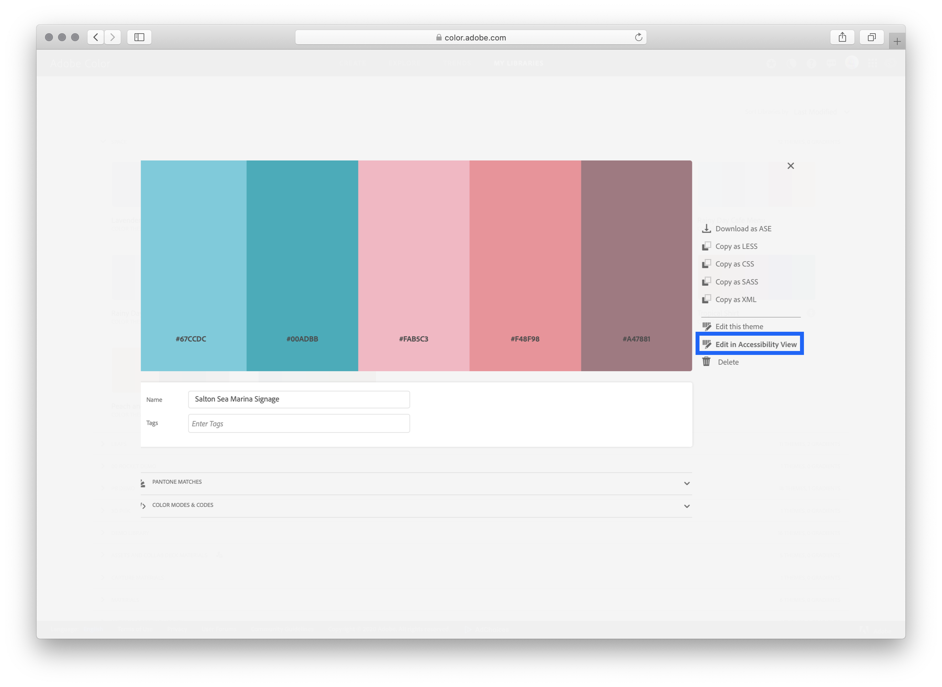Click the Edit this theme icon
Image resolution: width=942 pixels, height=687 pixels.
pyautogui.click(x=706, y=326)
